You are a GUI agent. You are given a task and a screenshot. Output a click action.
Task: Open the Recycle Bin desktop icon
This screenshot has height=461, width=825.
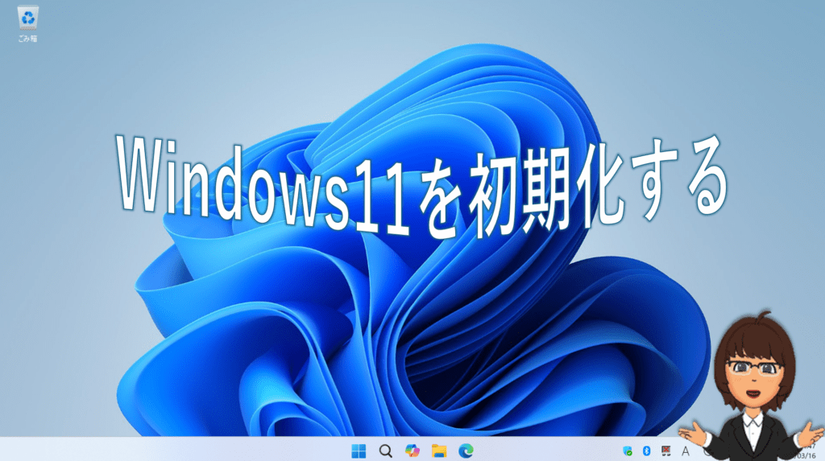coord(27,18)
